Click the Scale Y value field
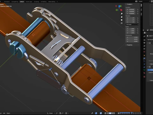The width and height of the screenshot is (153, 115). (130, 31)
